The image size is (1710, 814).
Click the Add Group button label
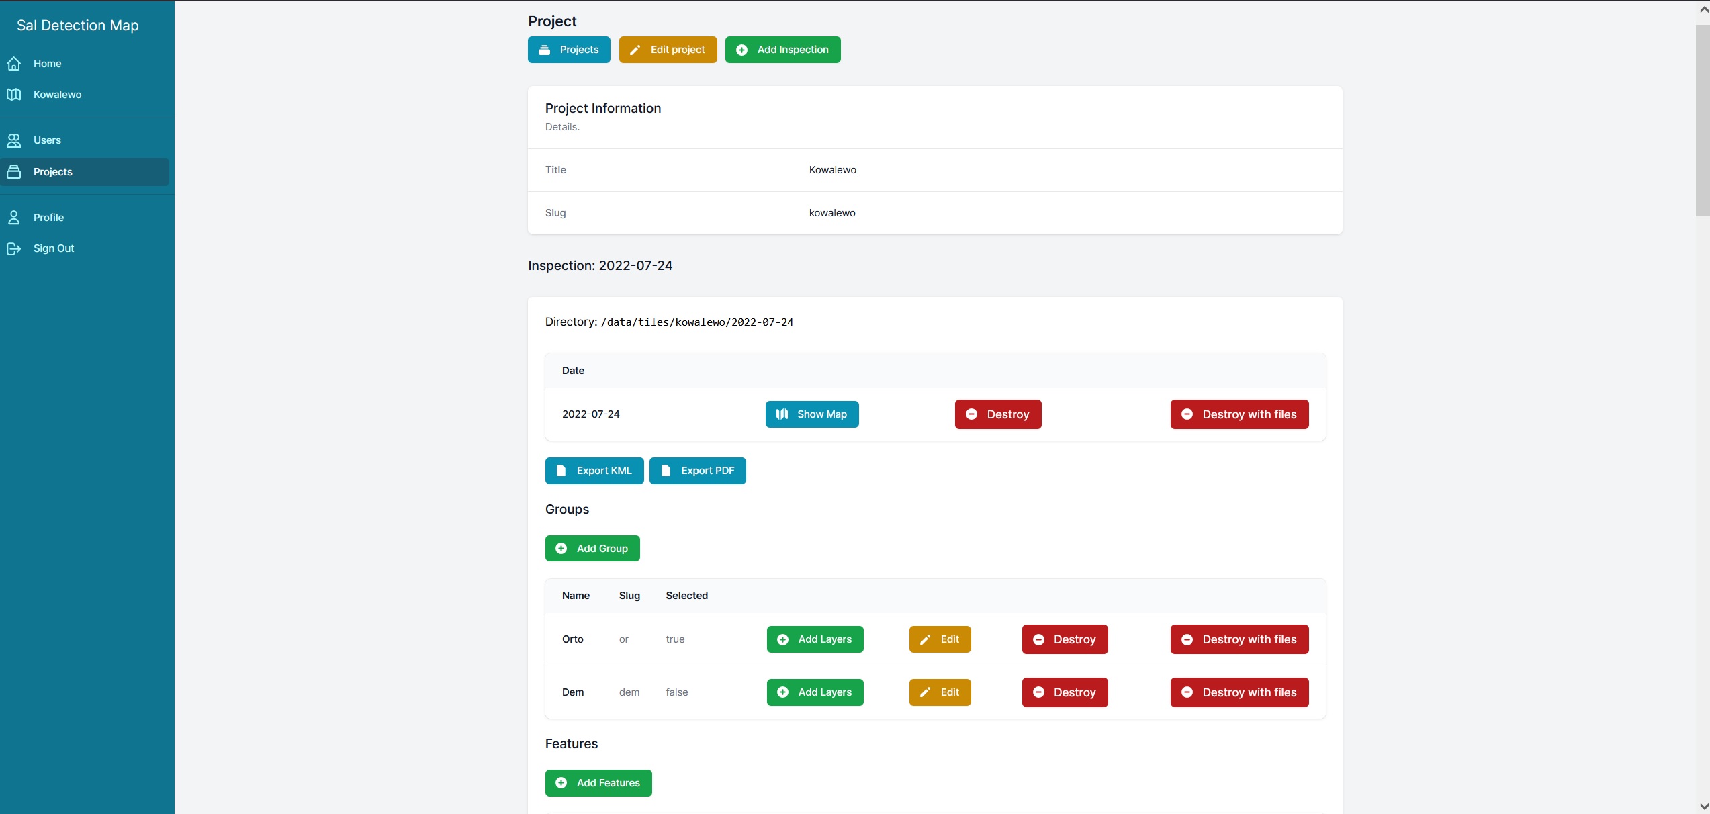click(x=602, y=549)
